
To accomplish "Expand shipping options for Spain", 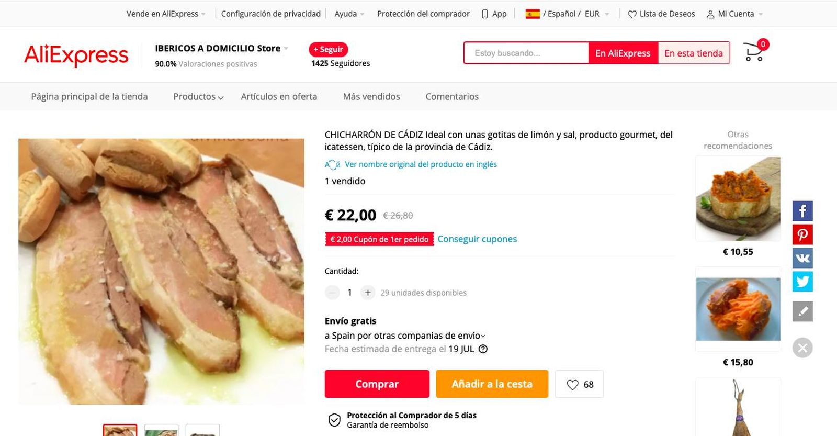I will point(483,336).
